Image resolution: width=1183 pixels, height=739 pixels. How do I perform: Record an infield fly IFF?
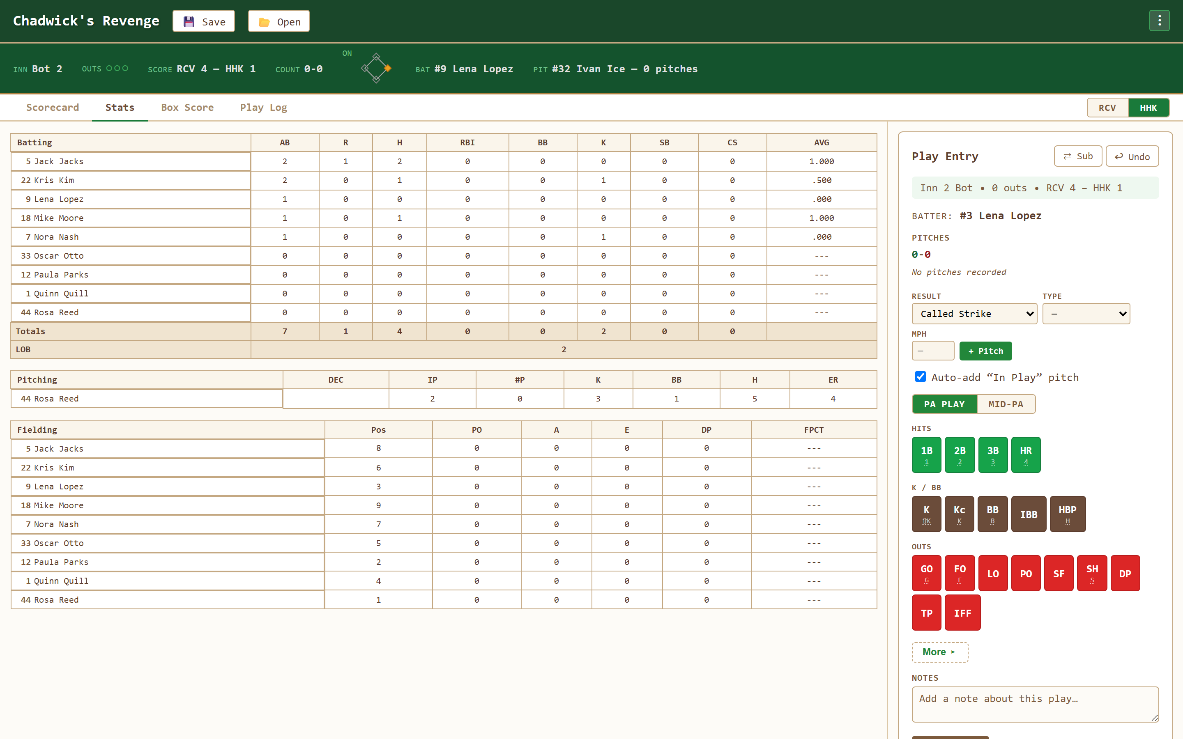(962, 613)
